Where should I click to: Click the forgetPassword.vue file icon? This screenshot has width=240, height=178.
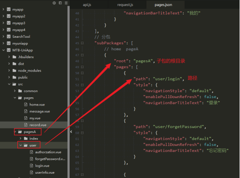[x=31, y=159]
